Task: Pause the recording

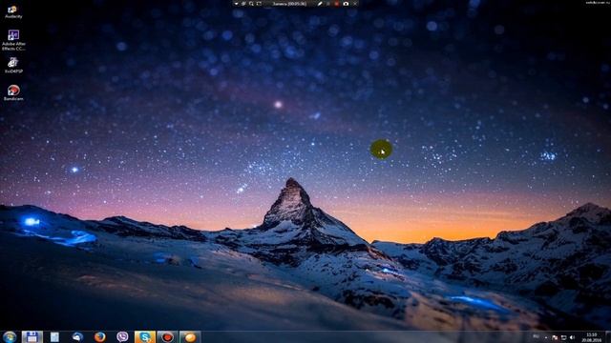Action: [328, 4]
